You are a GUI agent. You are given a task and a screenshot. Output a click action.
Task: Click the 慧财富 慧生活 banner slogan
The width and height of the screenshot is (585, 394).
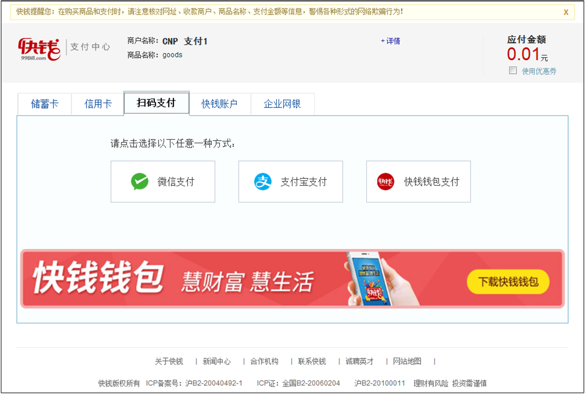pyautogui.click(x=247, y=281)
